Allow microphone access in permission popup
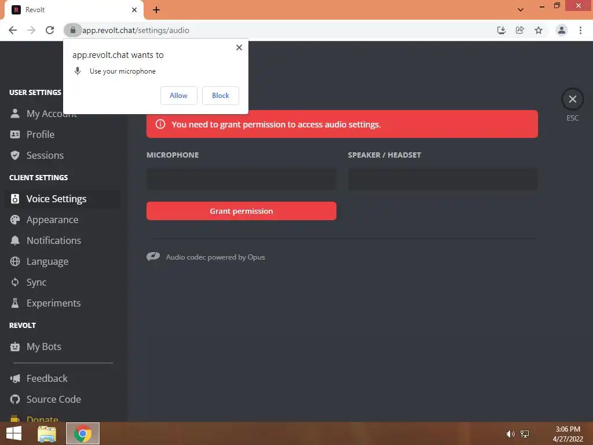The width and height of the screenshot is (593, 445). 178,96
